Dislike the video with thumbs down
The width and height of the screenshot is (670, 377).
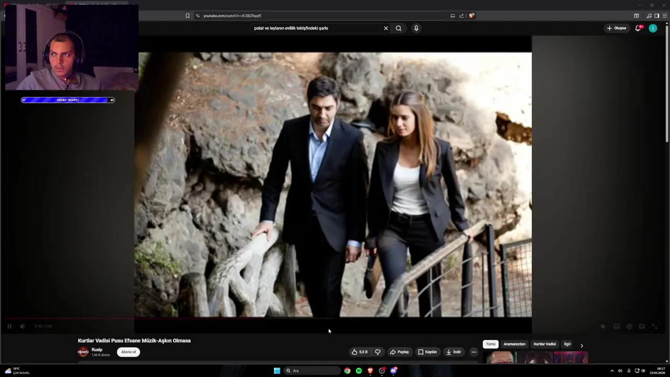[x=377, y=352]
